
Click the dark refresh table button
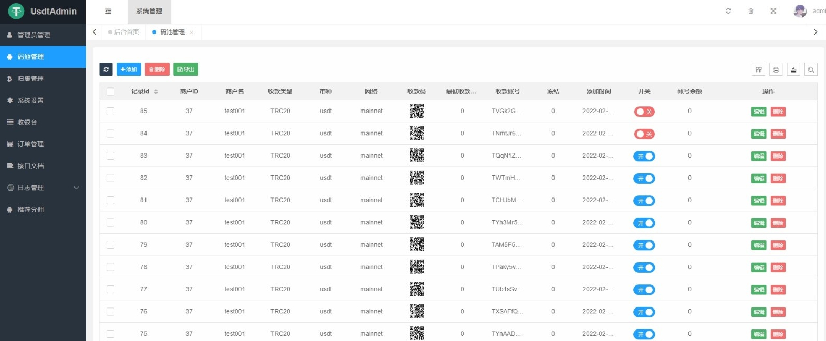(x=106, y=69)
